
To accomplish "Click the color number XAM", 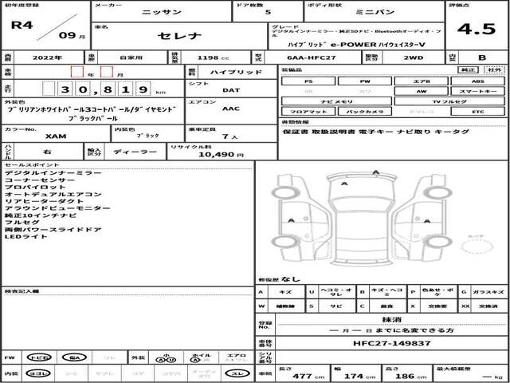I will [x=56, y=136].
